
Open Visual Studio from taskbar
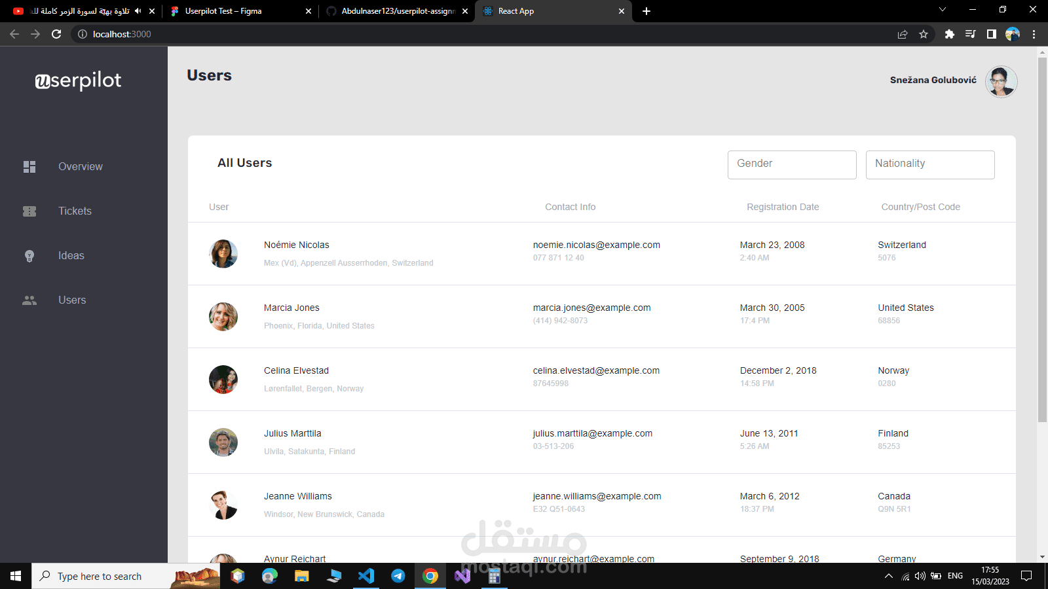[x=462, y=576]
